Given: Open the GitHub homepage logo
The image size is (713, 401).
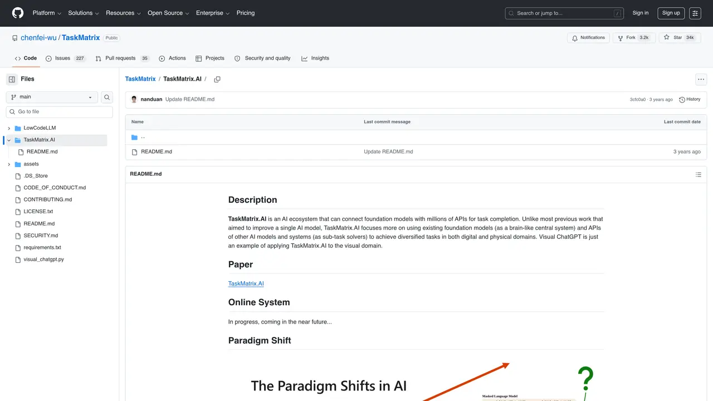Looking at the screenshot, I should pyautogui.click(x=18, y=13).
